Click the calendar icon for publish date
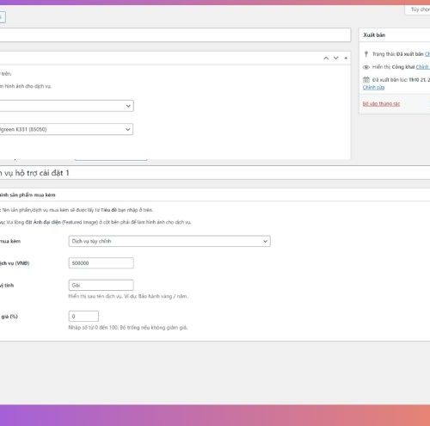430x426 pixels. pos(366,79)
